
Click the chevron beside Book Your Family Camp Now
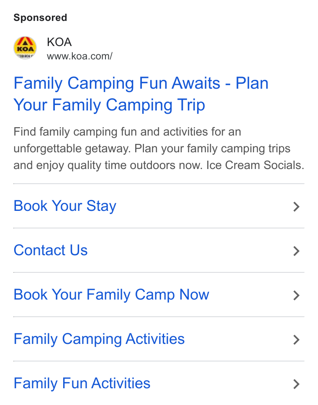(296, 295)
